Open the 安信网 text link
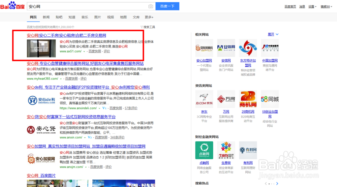The height and width of the screenshot is (187, 337). click(x=226, y=61)
